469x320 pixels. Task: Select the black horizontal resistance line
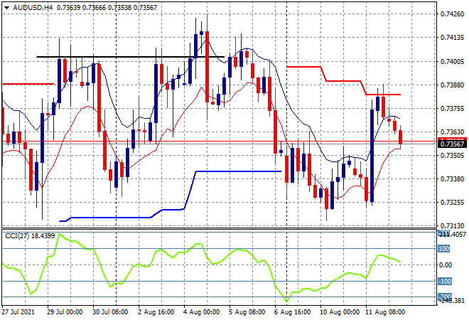130,57
